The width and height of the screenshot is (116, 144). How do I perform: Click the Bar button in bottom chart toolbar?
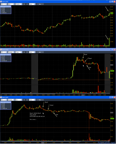click(x=40, y=100)
